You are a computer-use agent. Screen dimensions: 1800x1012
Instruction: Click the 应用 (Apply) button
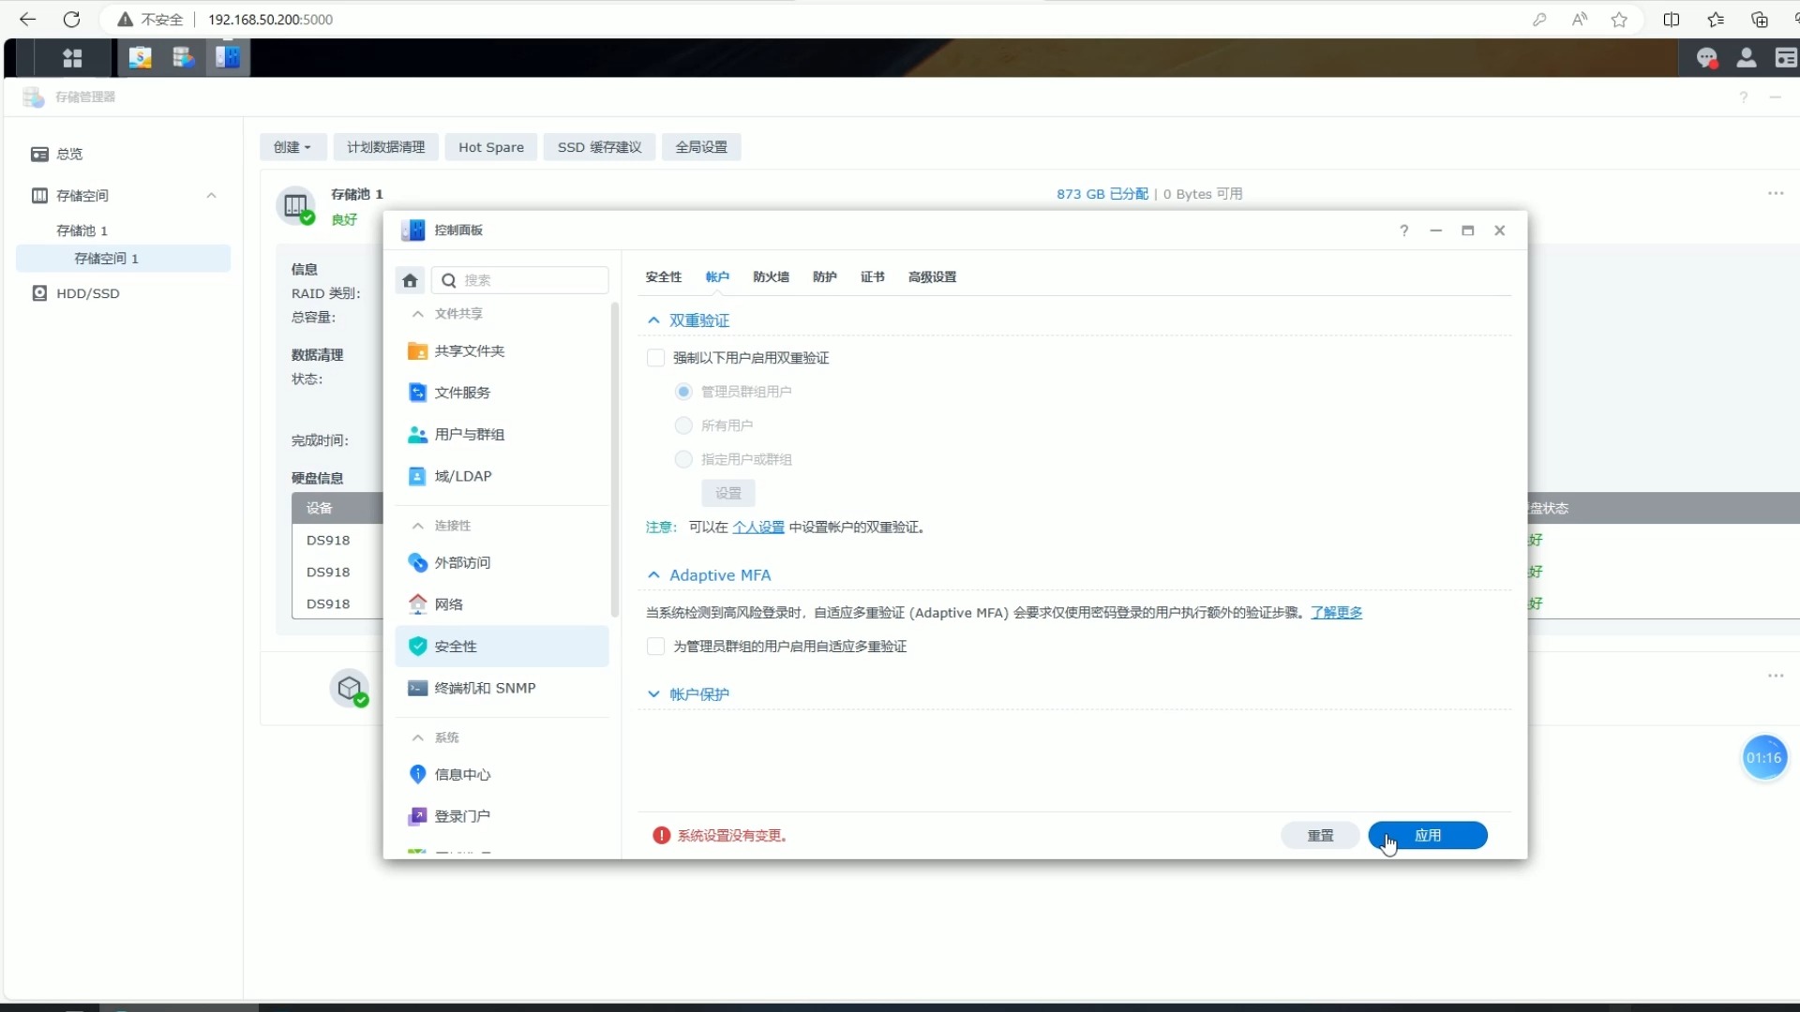(x=1428, y=835)
